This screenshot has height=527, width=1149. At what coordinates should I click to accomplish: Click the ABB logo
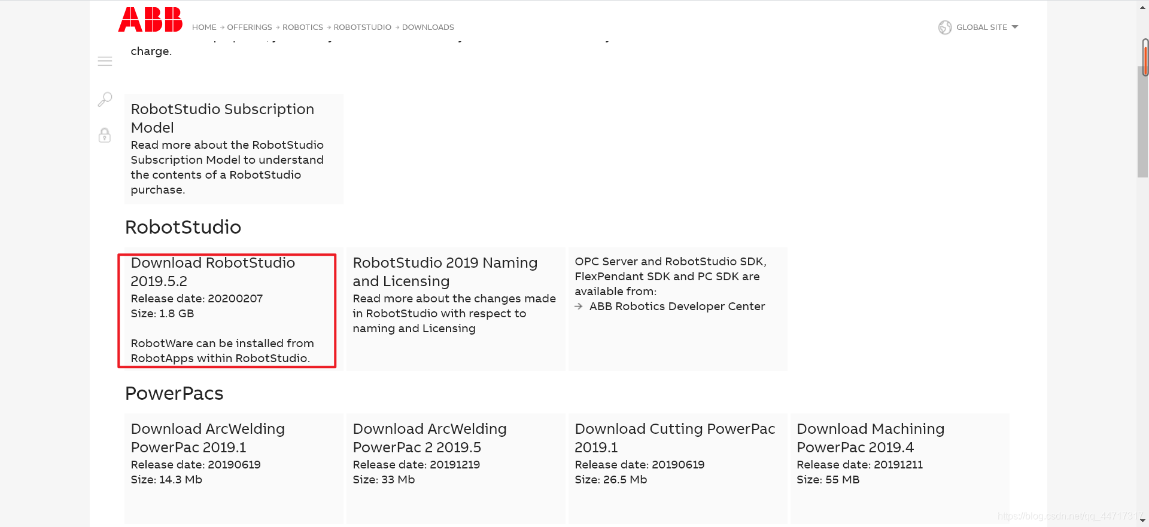[x=150, y=20]
